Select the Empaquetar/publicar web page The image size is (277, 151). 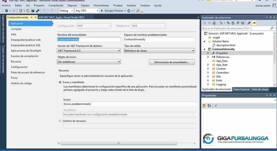(26, 40)
